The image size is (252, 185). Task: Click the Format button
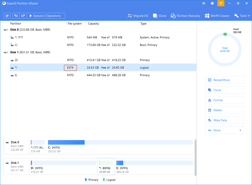click(225, 100)
